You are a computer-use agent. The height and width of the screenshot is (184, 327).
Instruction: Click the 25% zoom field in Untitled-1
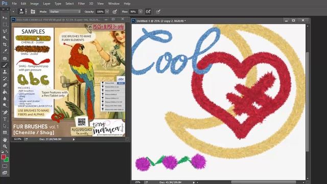(137, 182)
